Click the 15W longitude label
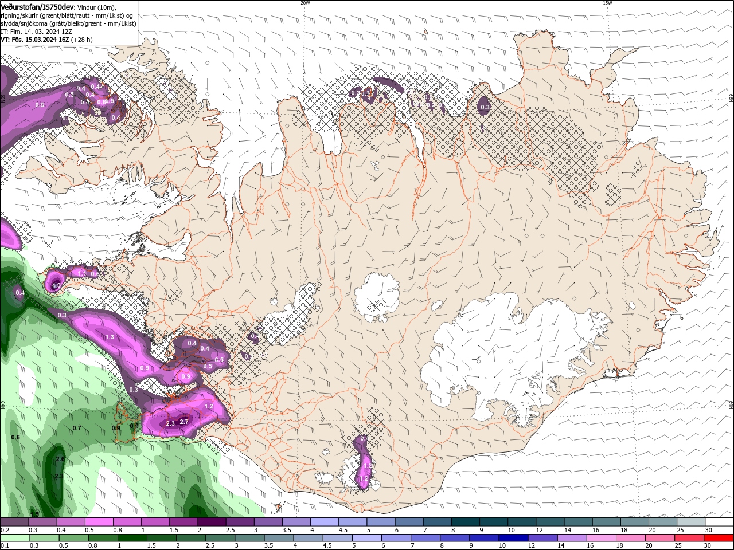 point(607,3)
